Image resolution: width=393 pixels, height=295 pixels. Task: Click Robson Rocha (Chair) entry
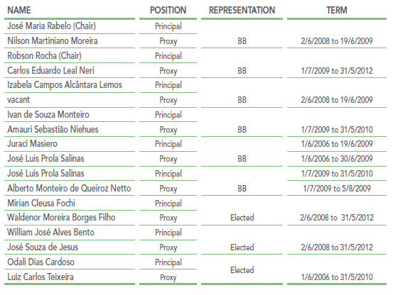point(44,55)
